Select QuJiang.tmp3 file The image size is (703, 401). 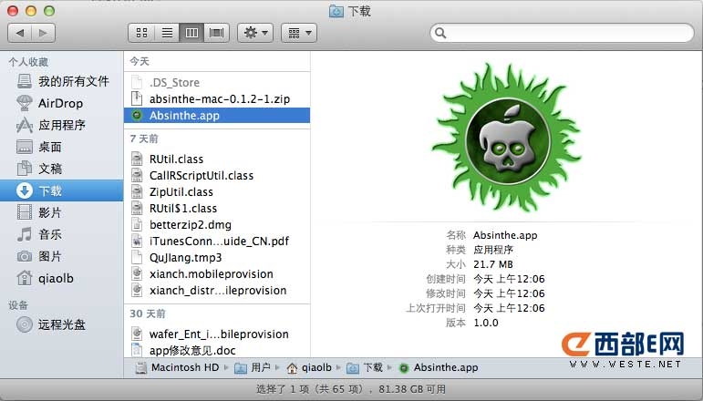click(x=217, y=258)
